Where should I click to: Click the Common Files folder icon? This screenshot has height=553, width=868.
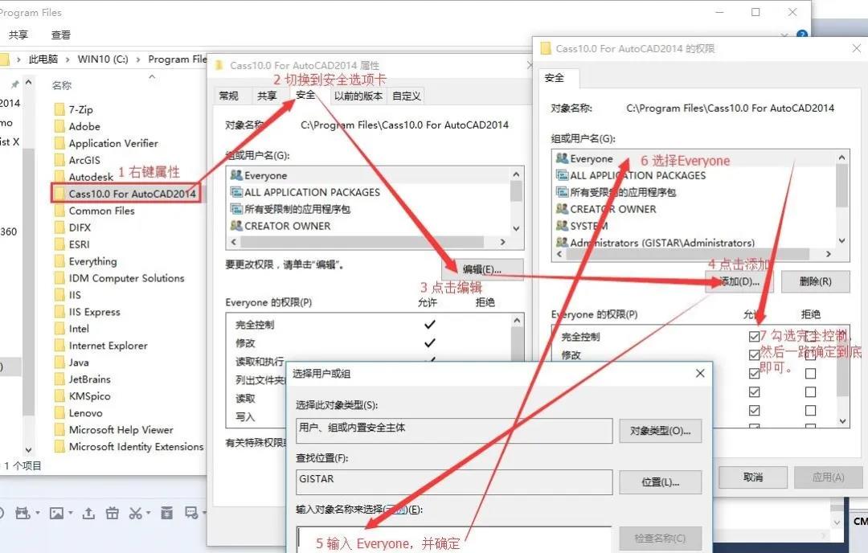tap(59, 211)
